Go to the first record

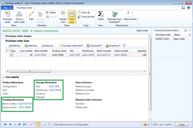[x=5, y=124]
